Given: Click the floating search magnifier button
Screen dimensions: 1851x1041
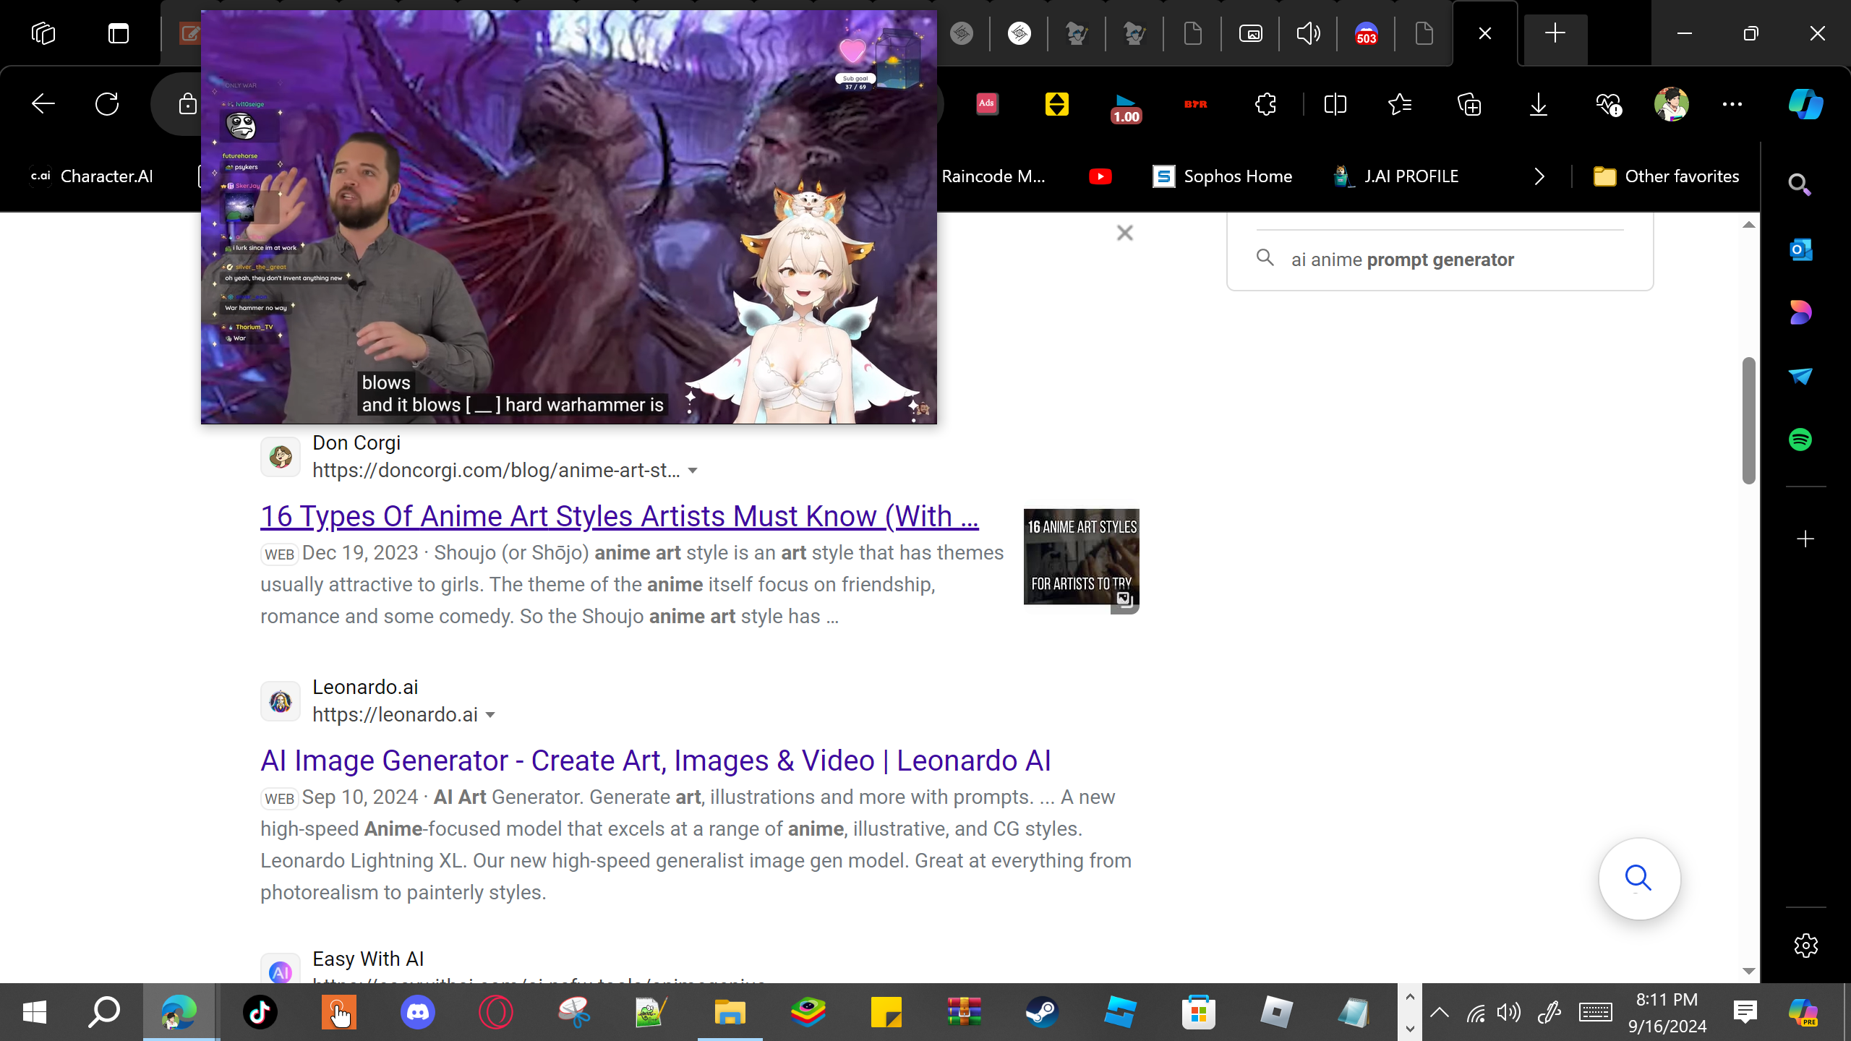Looking at the screenshot, I should click(x=1639, y=878).
